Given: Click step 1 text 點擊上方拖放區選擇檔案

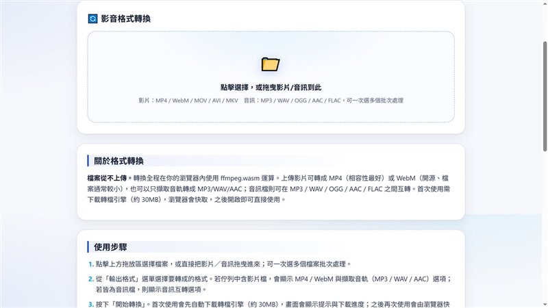Looking at the screenshot, I should pyautogui.click(x=224, y=264).
